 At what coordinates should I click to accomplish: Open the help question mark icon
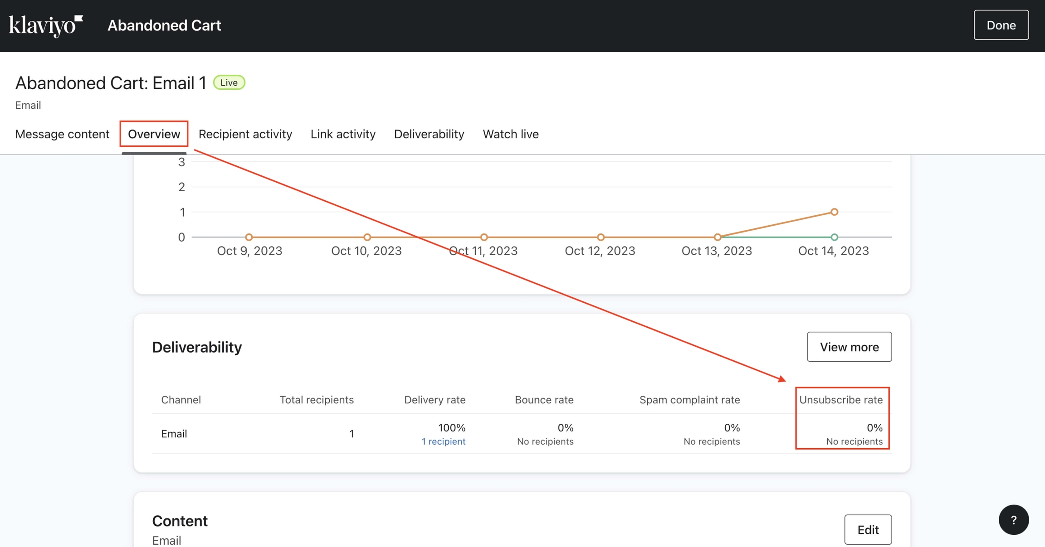1014,520
